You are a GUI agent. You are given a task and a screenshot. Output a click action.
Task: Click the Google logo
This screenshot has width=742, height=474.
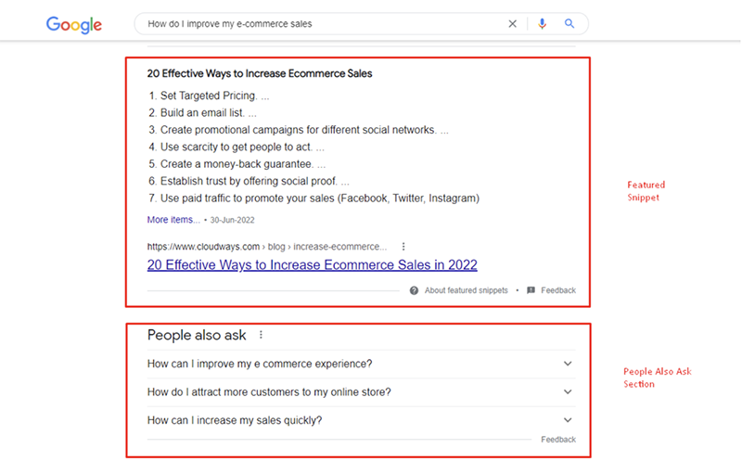click(x=74, y=24)
